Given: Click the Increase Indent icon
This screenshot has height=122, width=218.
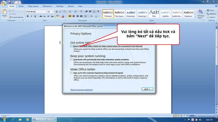Looking at the screenshot, I should click(x=90, y=12).
